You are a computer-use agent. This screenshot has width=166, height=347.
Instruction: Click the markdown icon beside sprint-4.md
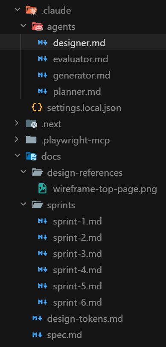coord(43,270)
